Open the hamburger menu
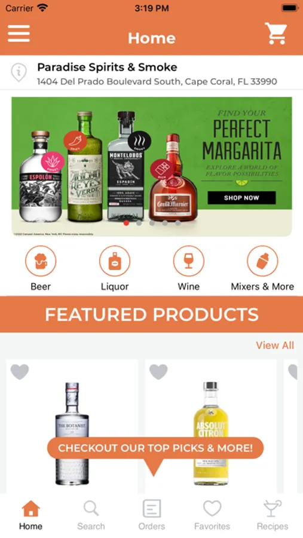Viewport: 303px width, 538px height. click(x=19, y=33)
